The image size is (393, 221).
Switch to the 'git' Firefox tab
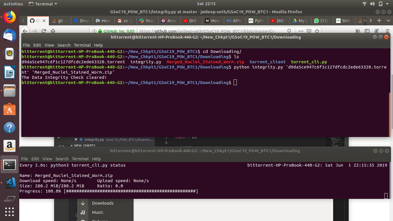point(60,21)
